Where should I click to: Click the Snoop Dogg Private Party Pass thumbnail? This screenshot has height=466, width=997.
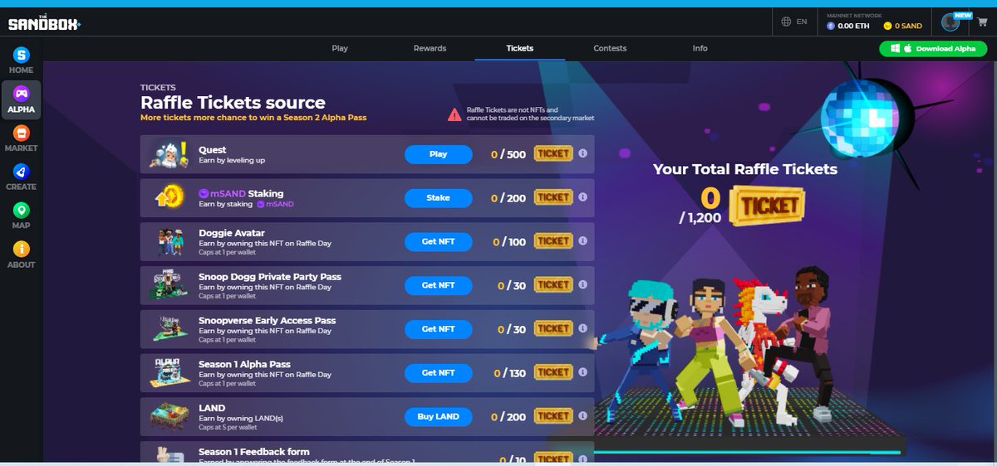(170, 285)
